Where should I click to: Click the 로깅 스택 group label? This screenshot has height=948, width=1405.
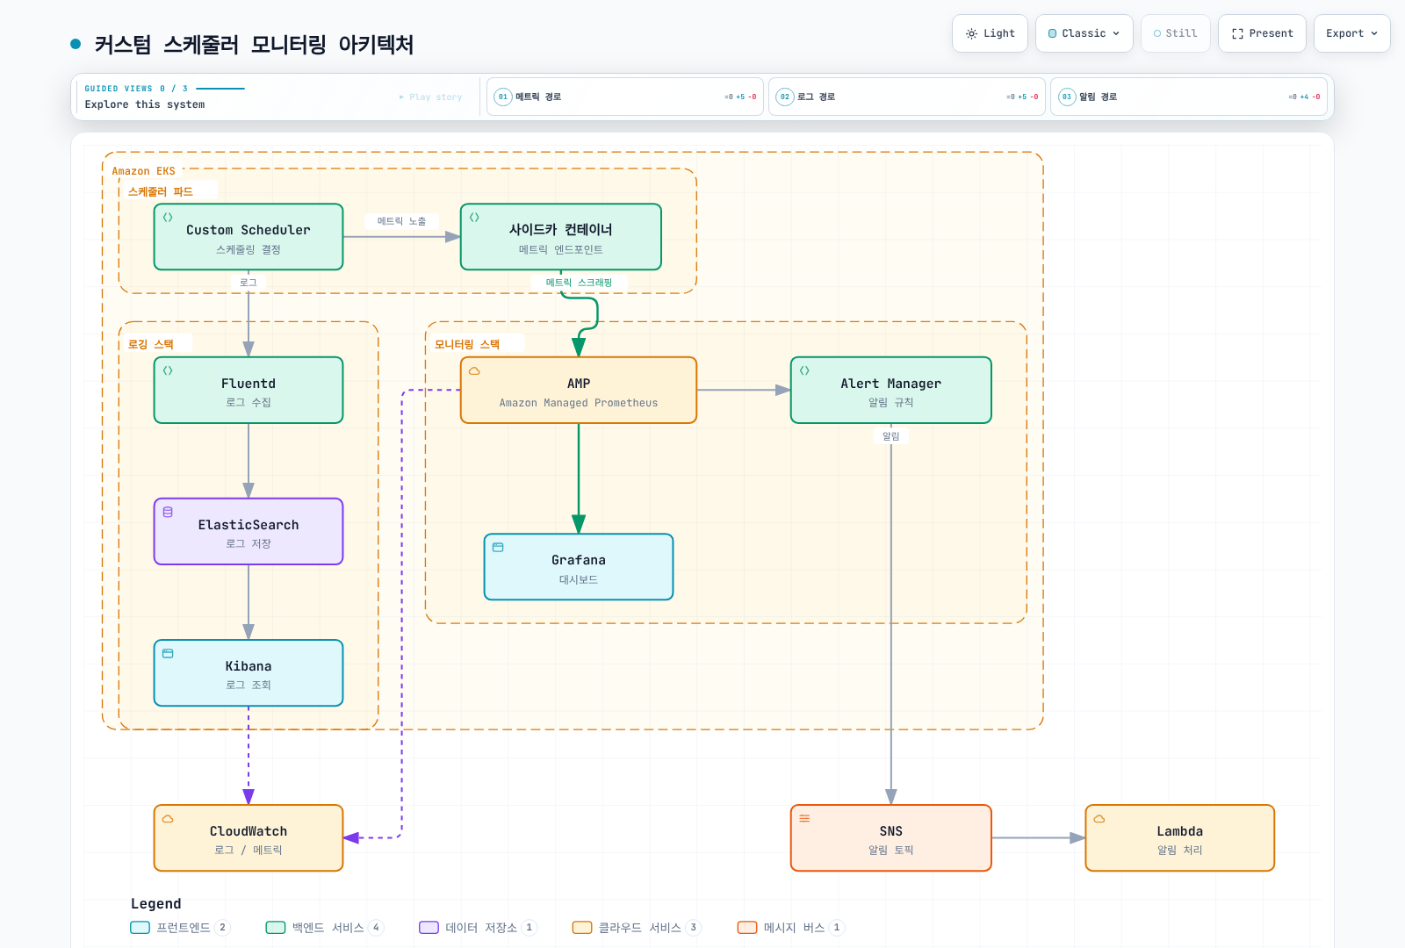(x=151, y=344)
